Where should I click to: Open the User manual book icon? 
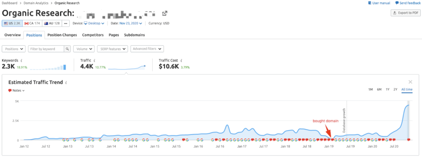tap(370, 3)
